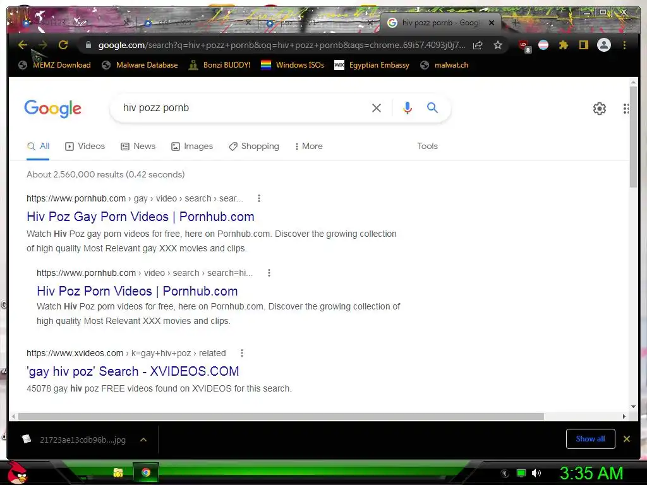This screenshot has height=485, width=647.
Task: Expand the More search filters menu
Action: click(308, 147)
